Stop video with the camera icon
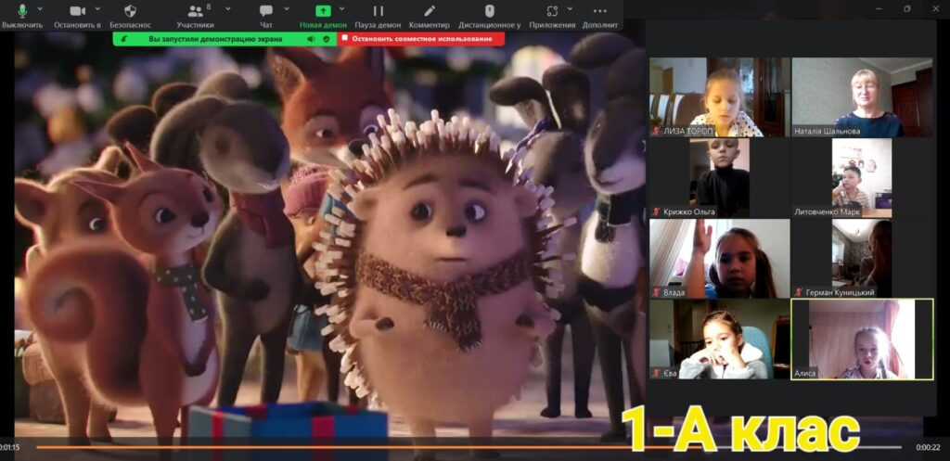Screen dimensions: 950x461 coord(77,11)
